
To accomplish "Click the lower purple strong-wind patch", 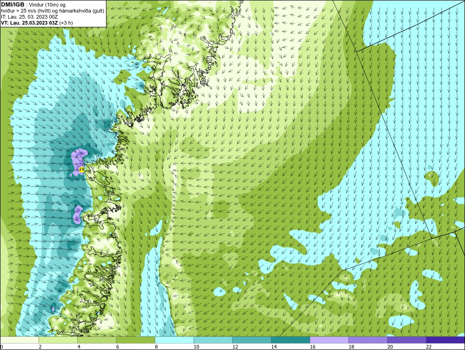I will pyautogui.click(x=78, y=214).
